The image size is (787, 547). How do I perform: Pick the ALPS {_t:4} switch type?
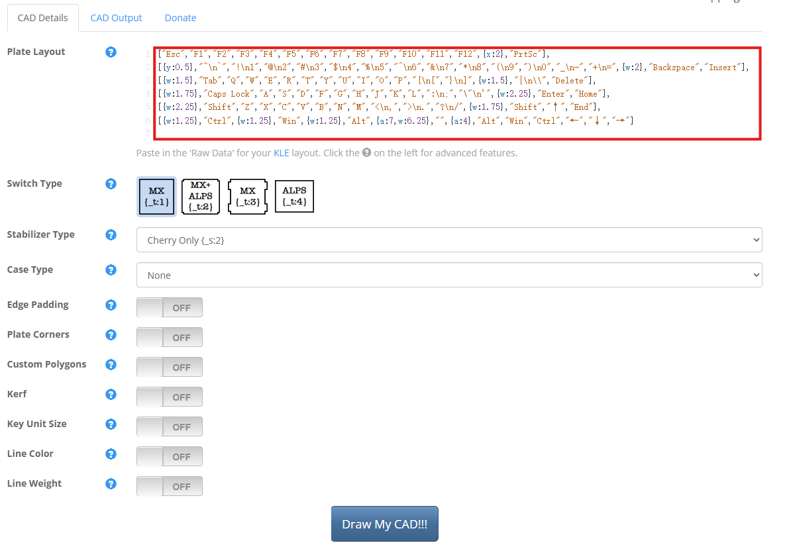(x=294, y=197)
